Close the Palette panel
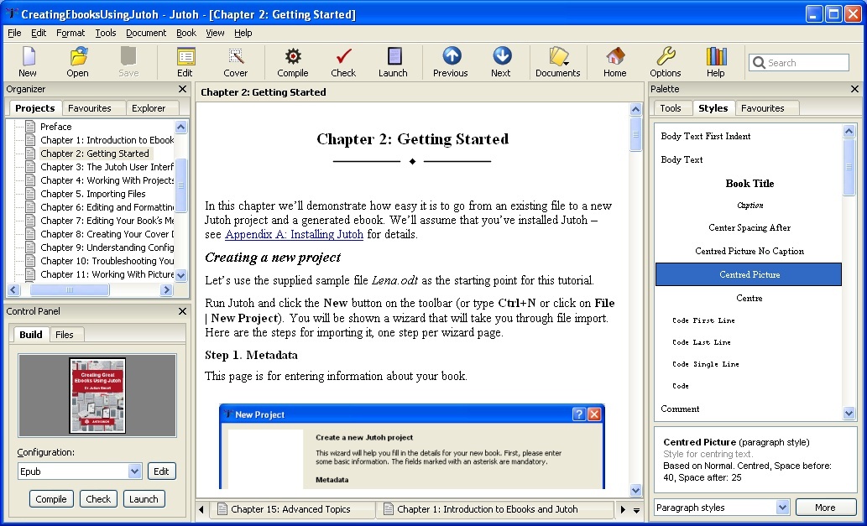 [854, 89]
